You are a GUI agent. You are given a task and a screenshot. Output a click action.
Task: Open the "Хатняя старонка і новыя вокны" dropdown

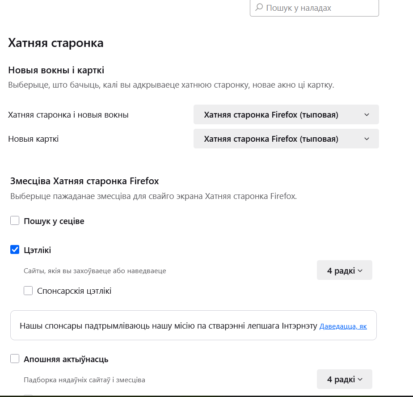tap(286, 114)
